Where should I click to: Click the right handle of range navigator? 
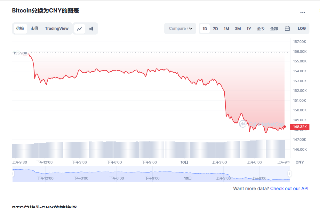pos(290,174)
